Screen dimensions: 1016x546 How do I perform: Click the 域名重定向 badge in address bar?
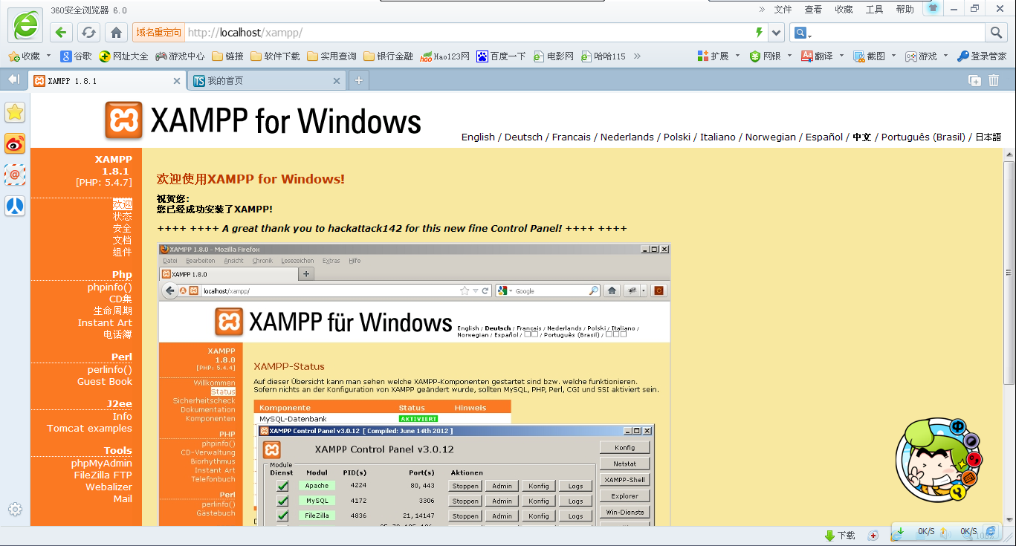pos(158,33)
